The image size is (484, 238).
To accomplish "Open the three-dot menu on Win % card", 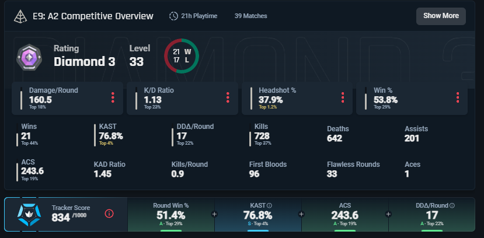I will (x=458, y=97).
